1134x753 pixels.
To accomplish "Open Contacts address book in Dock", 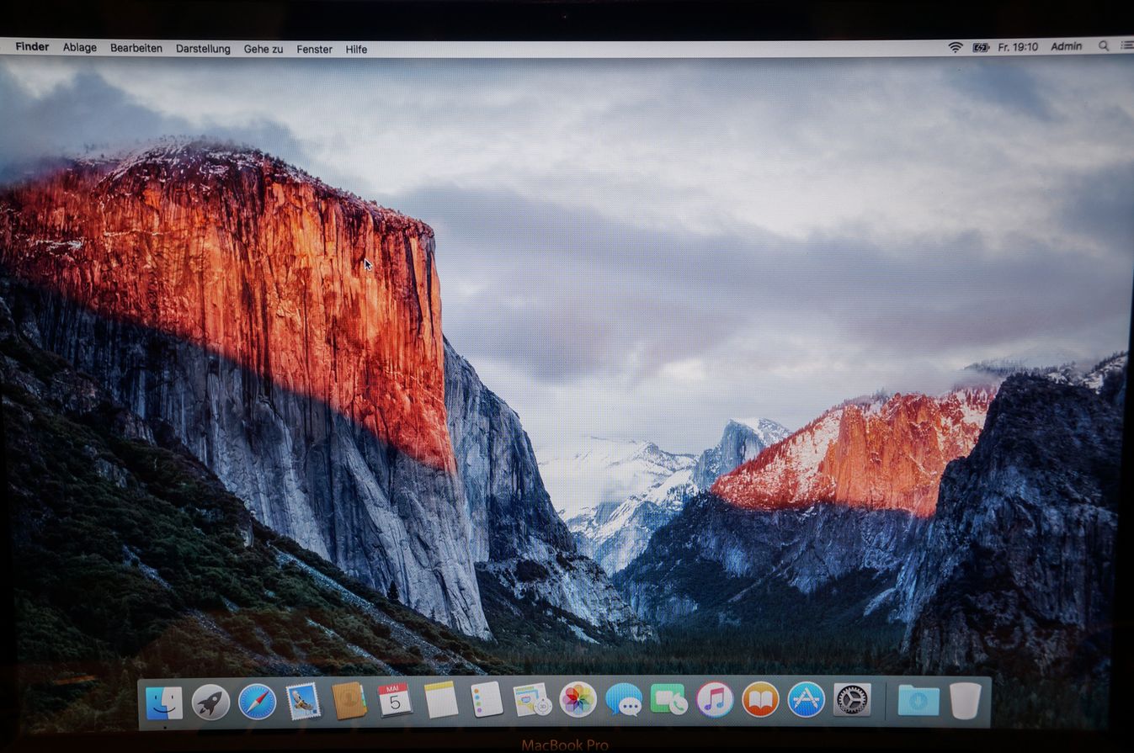I will click(349, 700).
